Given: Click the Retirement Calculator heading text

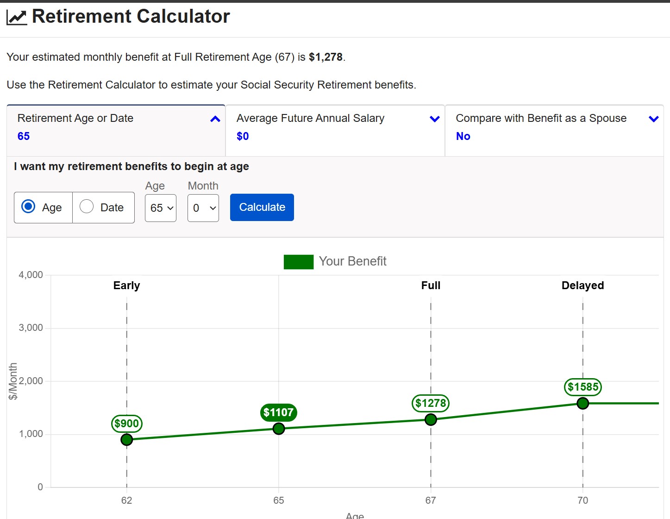Looking at the screenshot, I should pos(131,16).
